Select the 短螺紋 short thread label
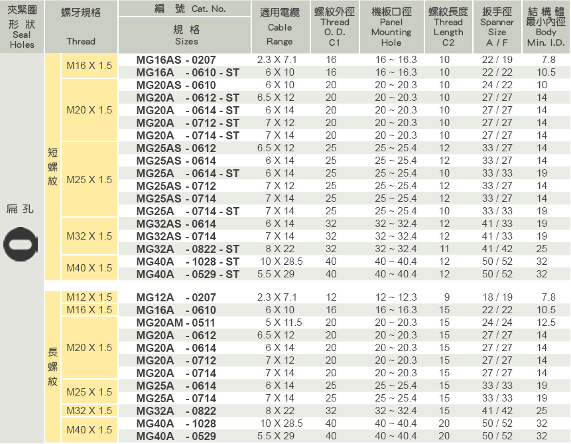Viewport: 571px width, 444px height. [53, 167]
